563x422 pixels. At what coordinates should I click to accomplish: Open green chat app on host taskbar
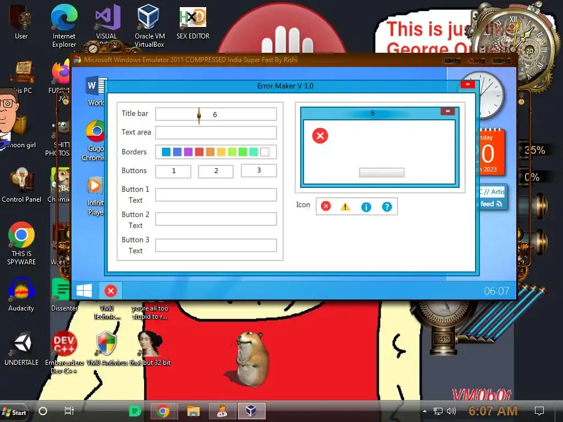point(135,411)
